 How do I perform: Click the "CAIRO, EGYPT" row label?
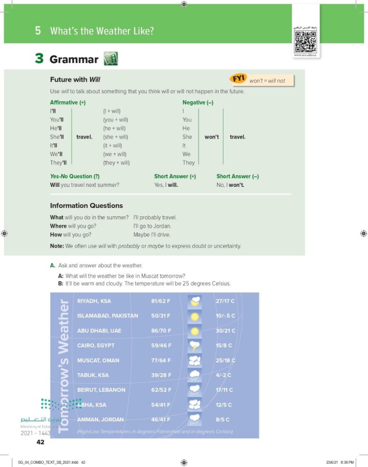tap(96, 346)
